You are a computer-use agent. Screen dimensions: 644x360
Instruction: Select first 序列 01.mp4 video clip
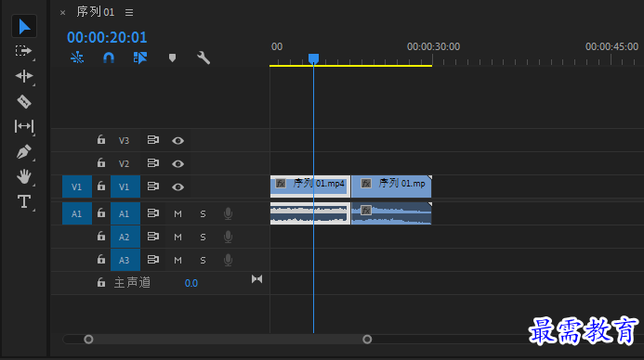(x=310, y=186)
